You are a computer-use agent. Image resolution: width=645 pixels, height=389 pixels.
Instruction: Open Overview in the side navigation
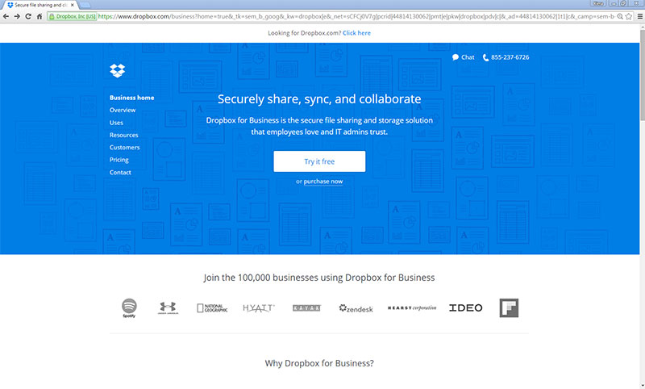click(123, 110)
